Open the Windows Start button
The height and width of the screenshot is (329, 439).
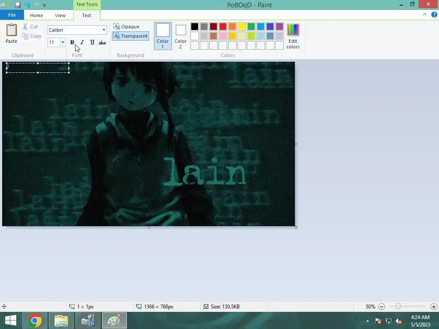tap(11, 320)
